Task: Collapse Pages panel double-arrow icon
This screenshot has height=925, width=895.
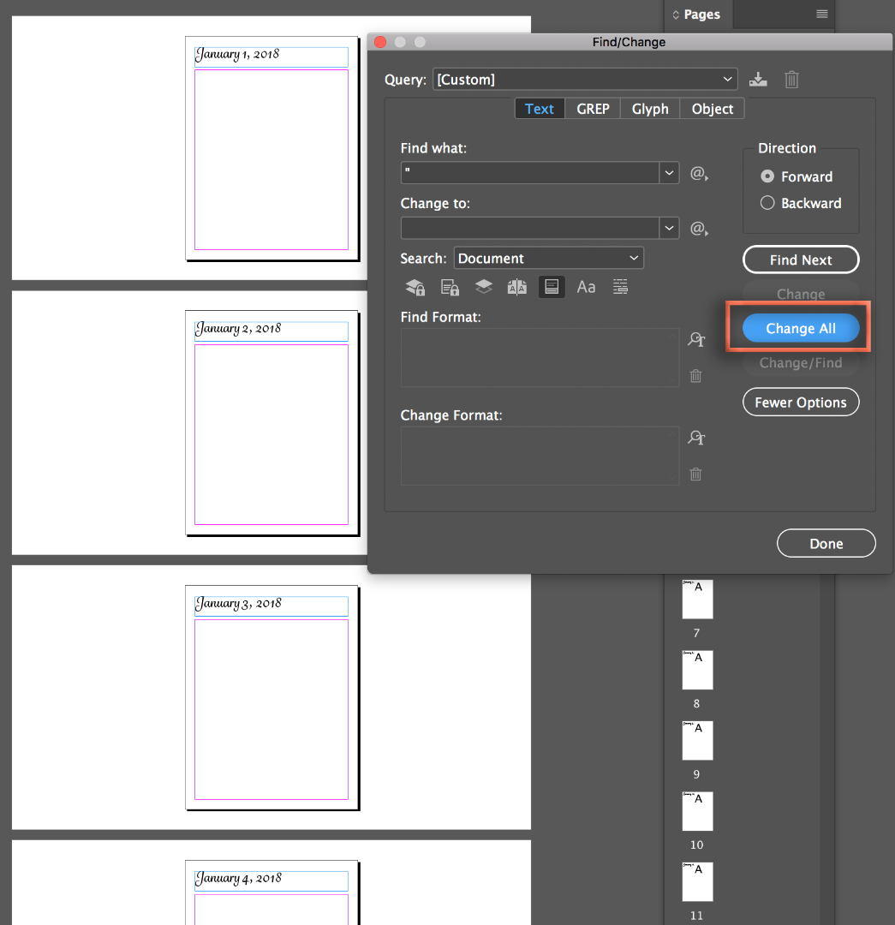Action: click(676, 15)
